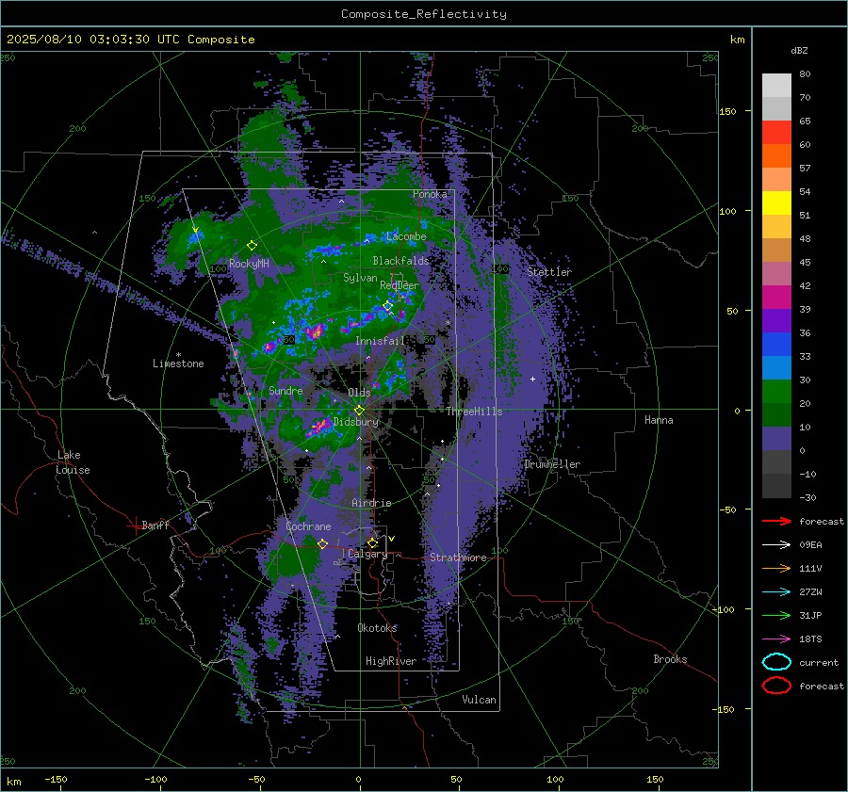Click the green 31JP arrow icon
848x792 pixels.
pyautogui.click(x=776, y=615)
